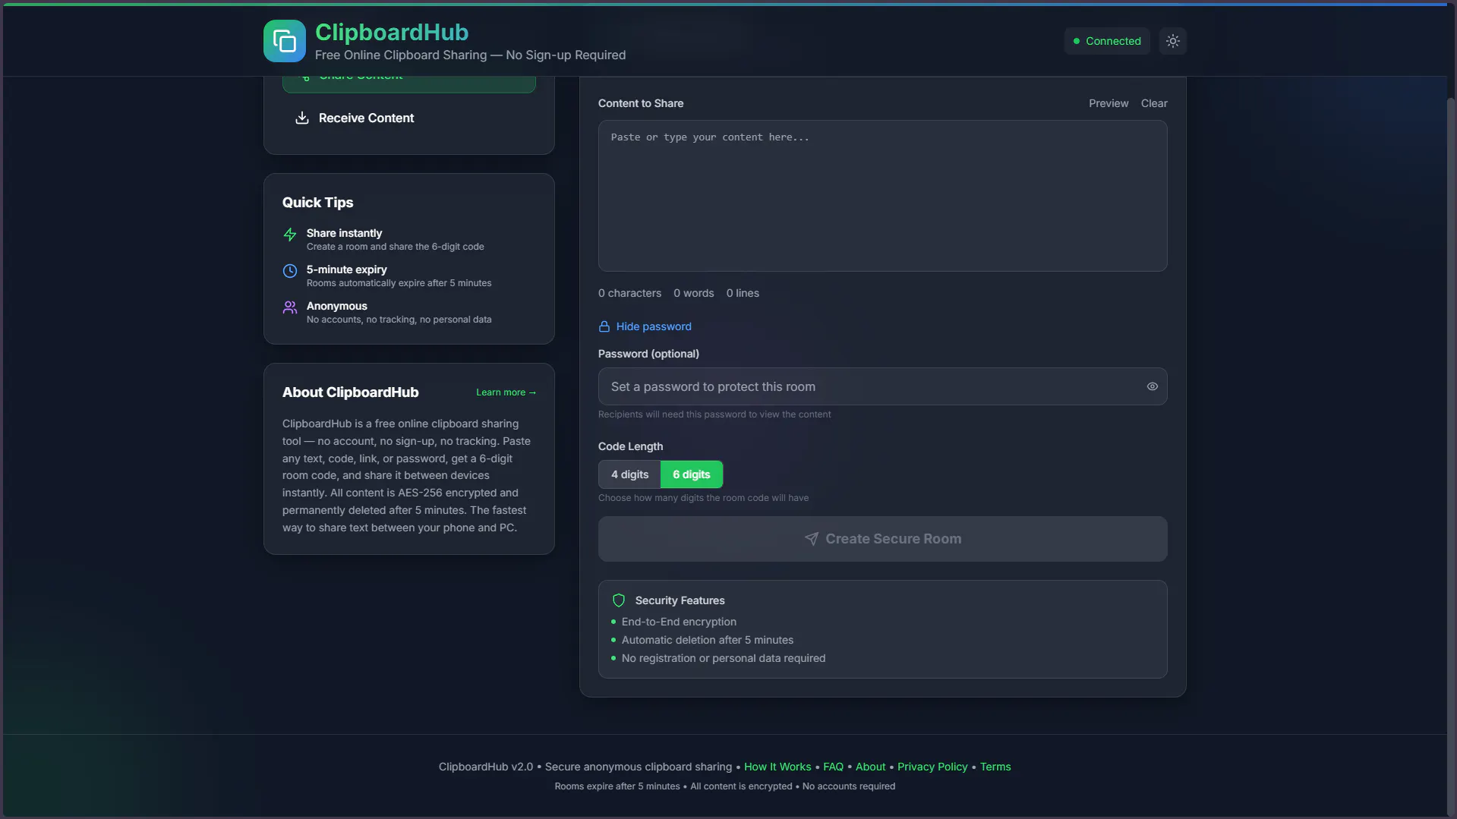Image resolution: width=1457 pixels, height=819 pixels.
Task: Open the Receive Content tab
Action: (409, 118)
